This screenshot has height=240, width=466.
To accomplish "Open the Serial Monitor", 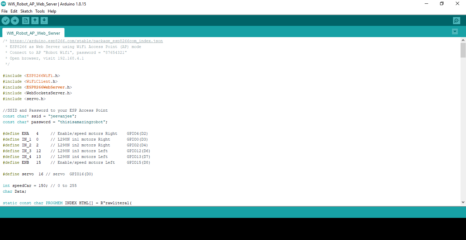I will (456, 20).
